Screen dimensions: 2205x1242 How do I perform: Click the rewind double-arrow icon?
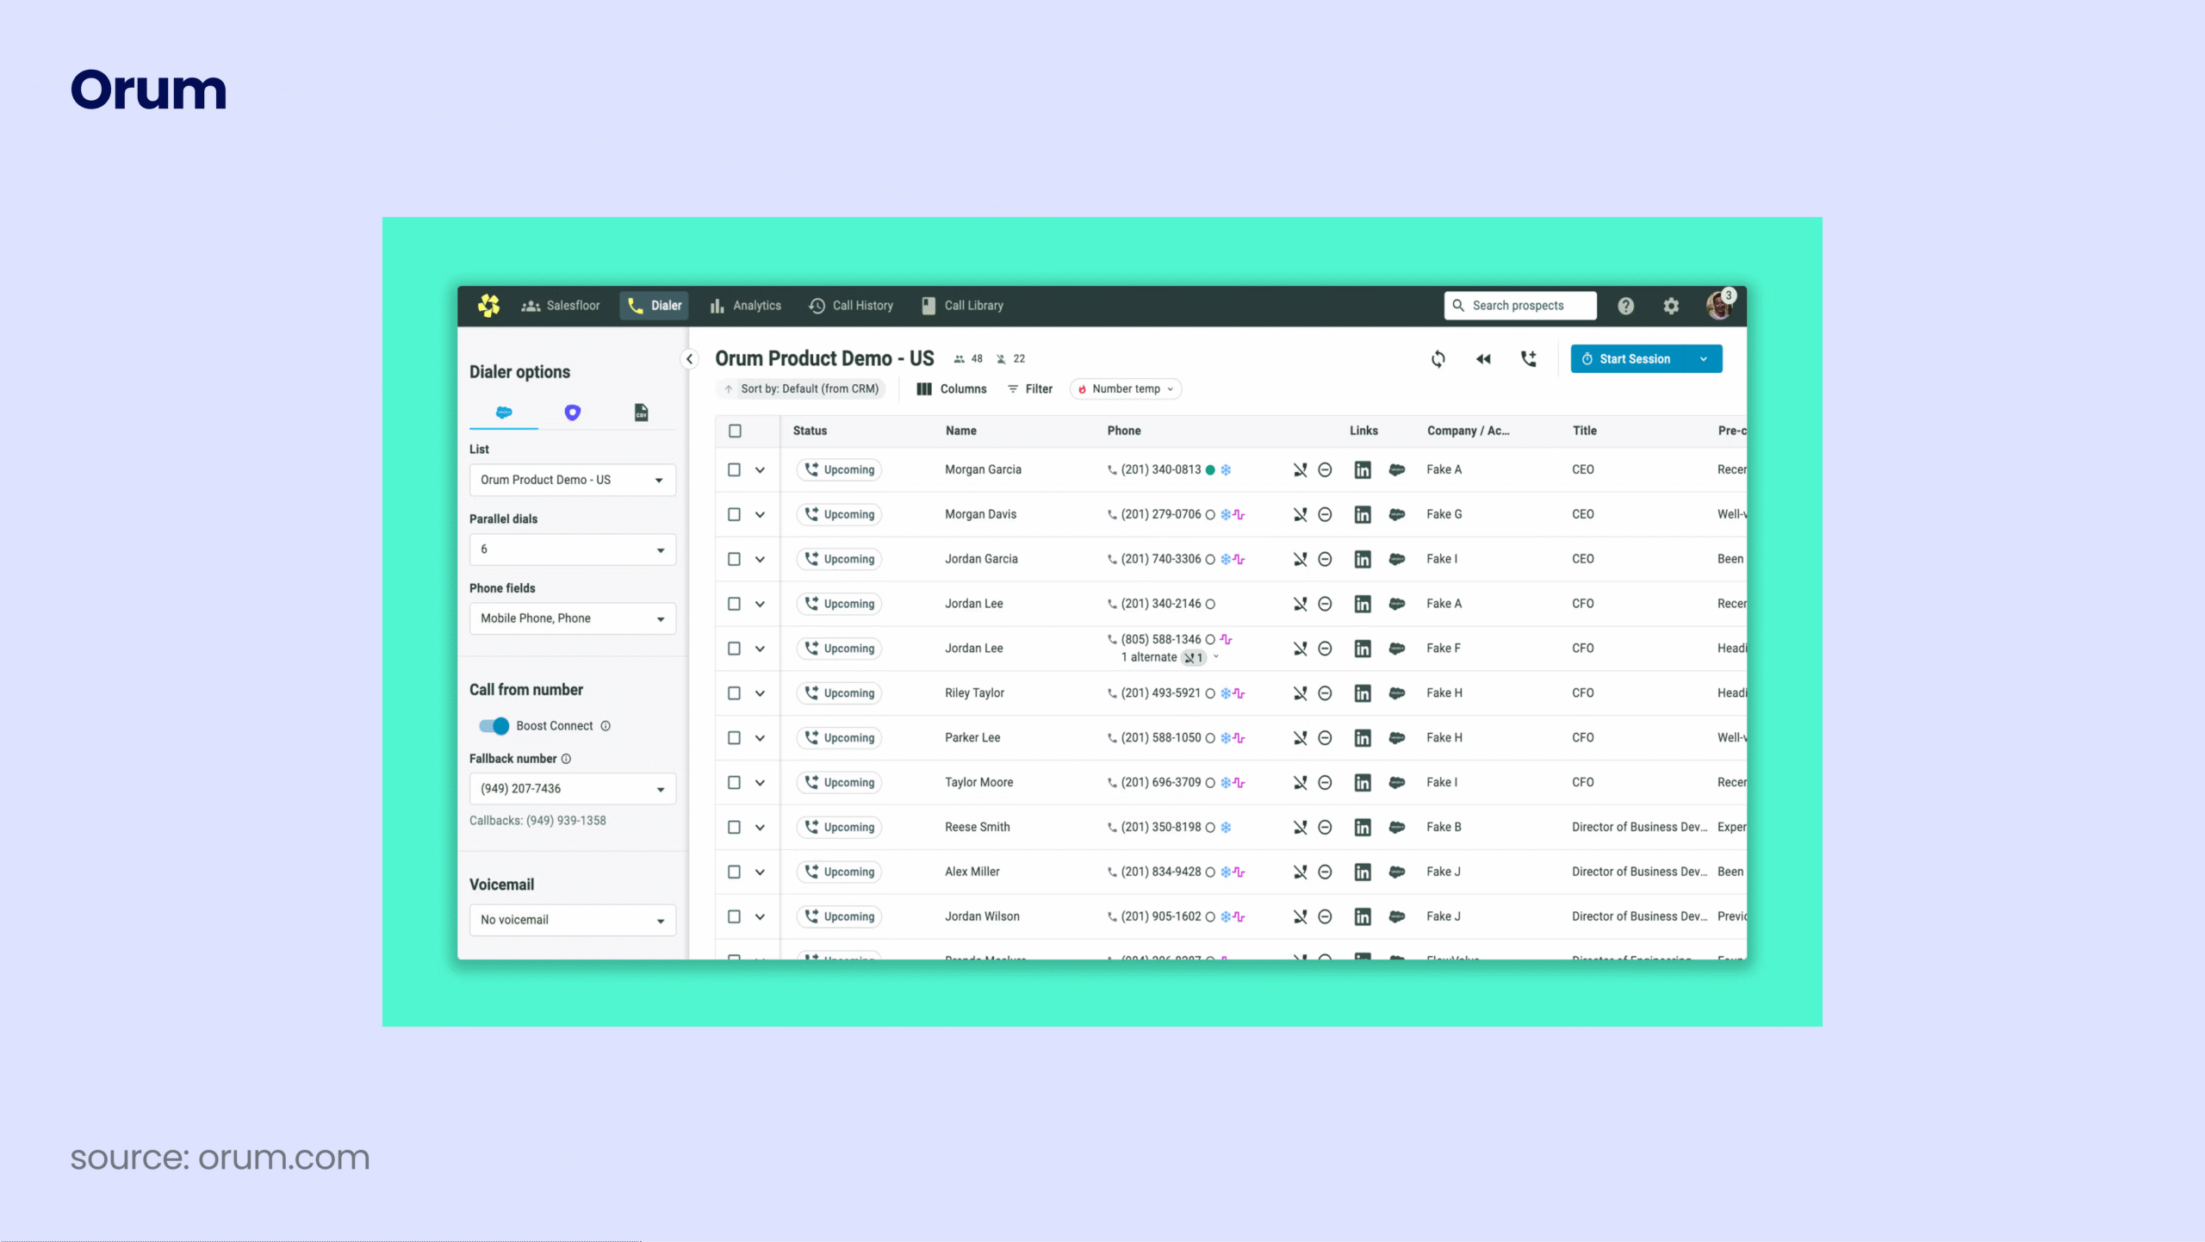point(1483,359)
